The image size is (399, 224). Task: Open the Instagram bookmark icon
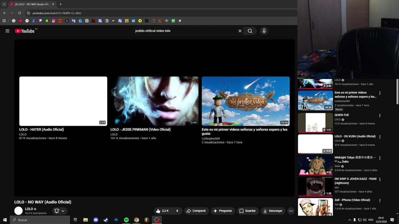[54, 21]
